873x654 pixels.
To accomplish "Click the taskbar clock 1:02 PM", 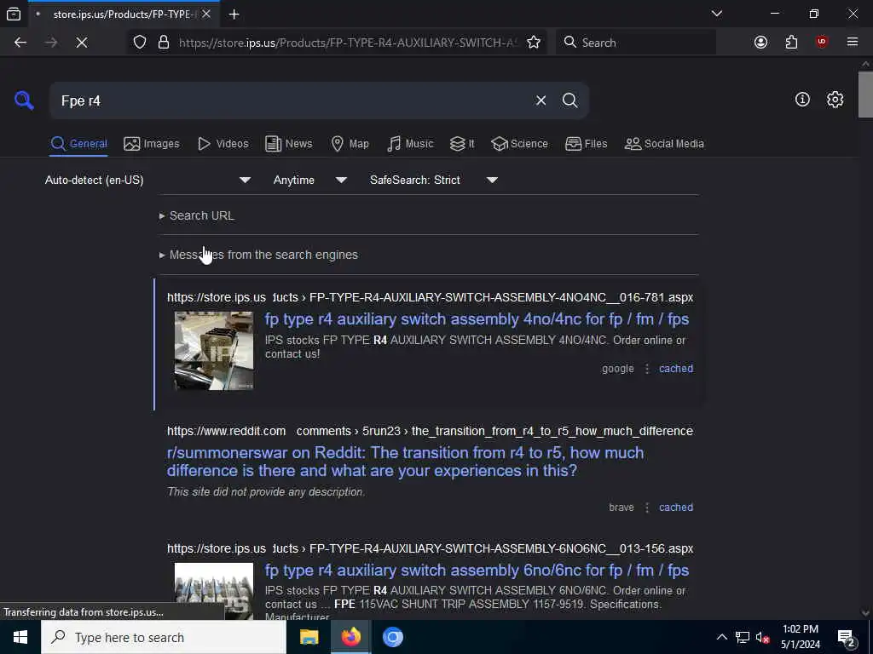I will point(800,637).
